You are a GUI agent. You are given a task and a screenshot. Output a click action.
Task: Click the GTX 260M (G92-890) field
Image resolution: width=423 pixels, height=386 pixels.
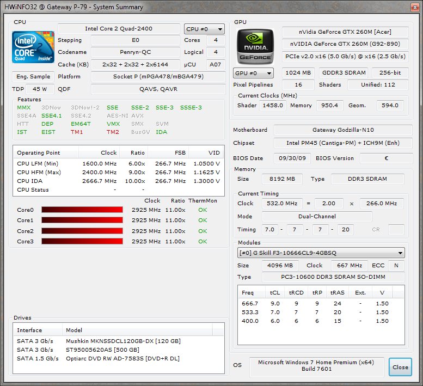point(345,44)
